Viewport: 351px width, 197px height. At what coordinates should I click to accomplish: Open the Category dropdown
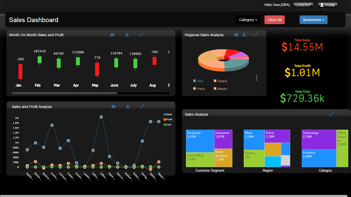point(248,20)
